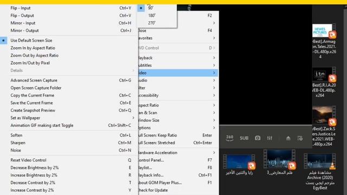Choose Check for Update entry
Viewport: 347px width, 195px height.
pyautogui.click(x=178, y=190)
